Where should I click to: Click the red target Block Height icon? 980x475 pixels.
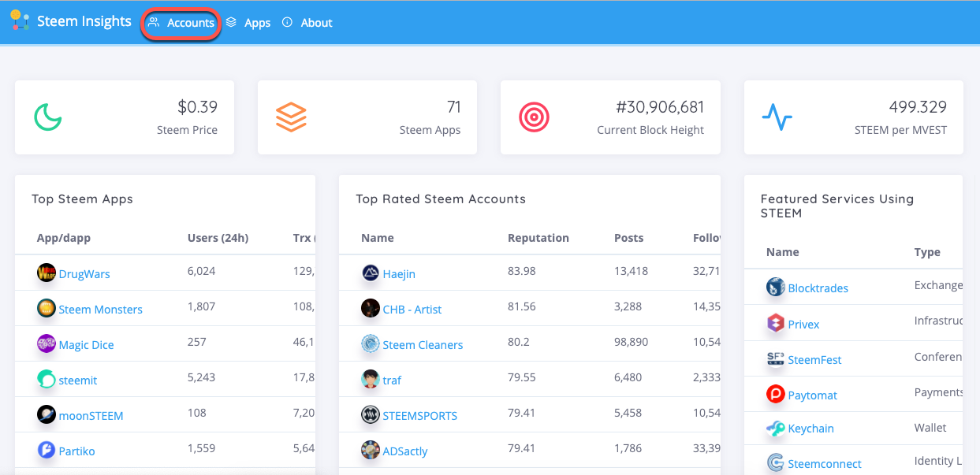point(534,117)
